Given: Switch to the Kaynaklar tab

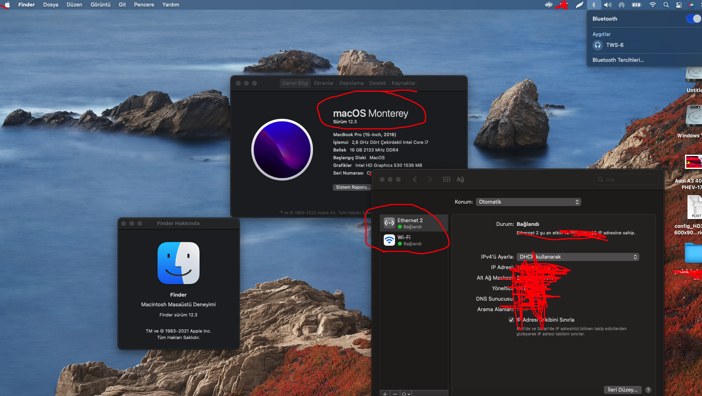Looking at the screenshot, I should coord(404,83).
